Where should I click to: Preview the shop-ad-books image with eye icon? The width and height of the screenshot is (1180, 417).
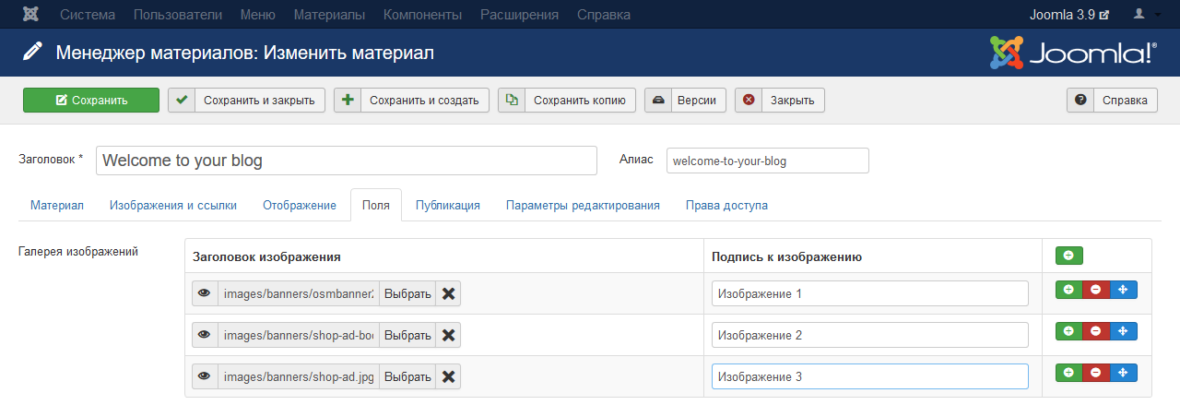pyautogui.click(x=205, y=335)
